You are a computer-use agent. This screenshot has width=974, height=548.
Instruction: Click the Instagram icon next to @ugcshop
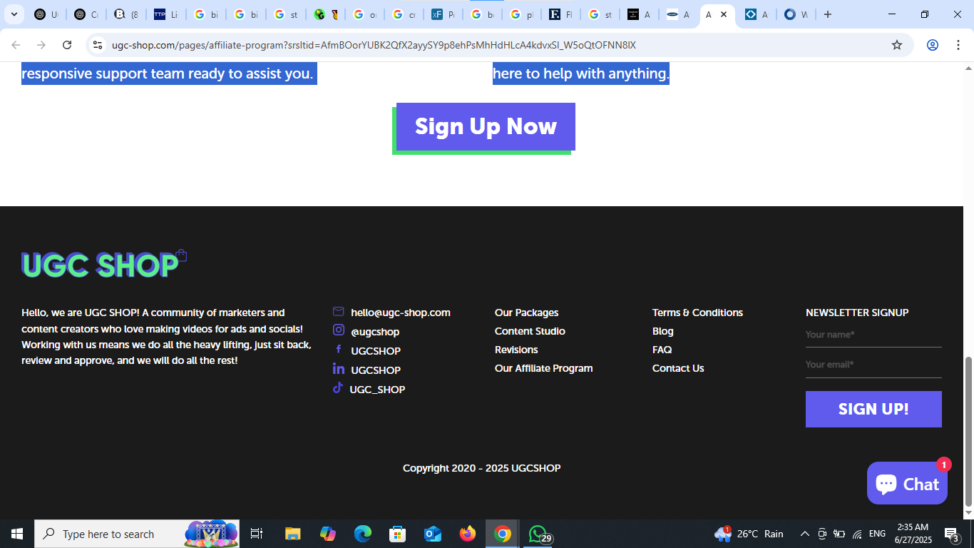click(x=339, y=330)
